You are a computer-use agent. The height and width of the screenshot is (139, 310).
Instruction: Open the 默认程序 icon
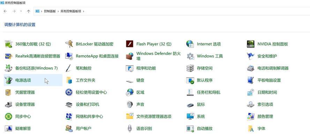(x=190, y=80)
